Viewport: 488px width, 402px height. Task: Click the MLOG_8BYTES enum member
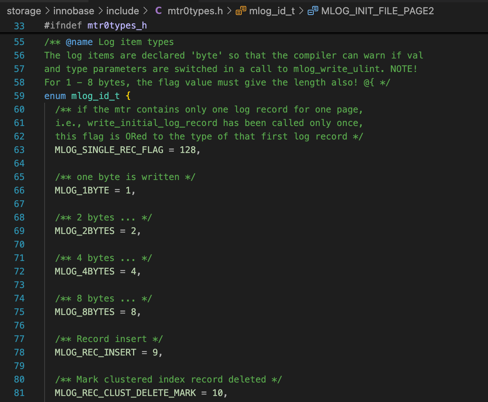pyautogui.click(x=84, y=312)
